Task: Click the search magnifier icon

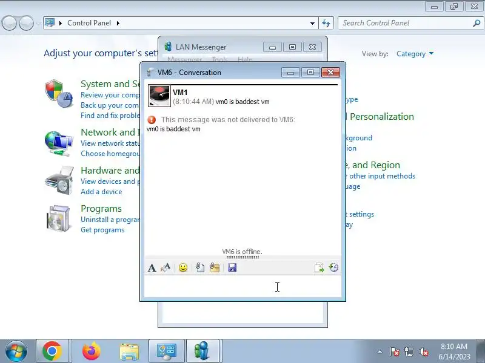Action: click(477, 23)
